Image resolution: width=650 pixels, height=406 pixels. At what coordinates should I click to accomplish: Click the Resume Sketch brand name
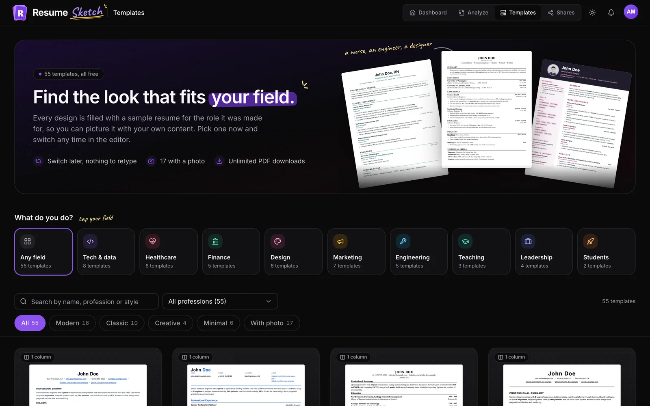[68, 13]
